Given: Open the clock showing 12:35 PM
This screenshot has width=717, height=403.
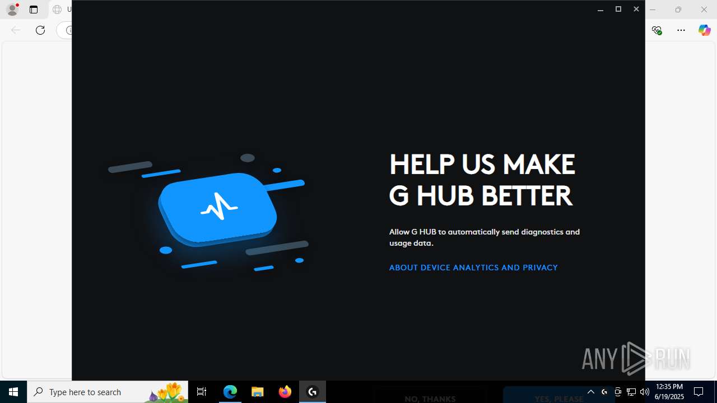Looking at the screenshot, I should click(669, 392).
